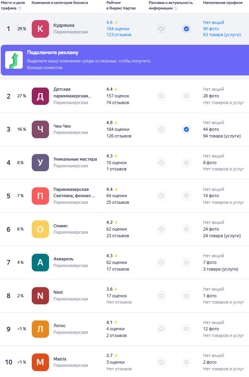Screen dimensions: 249x377
Task: Open the 63 товара (услуги) link
Action: [222, 35]
